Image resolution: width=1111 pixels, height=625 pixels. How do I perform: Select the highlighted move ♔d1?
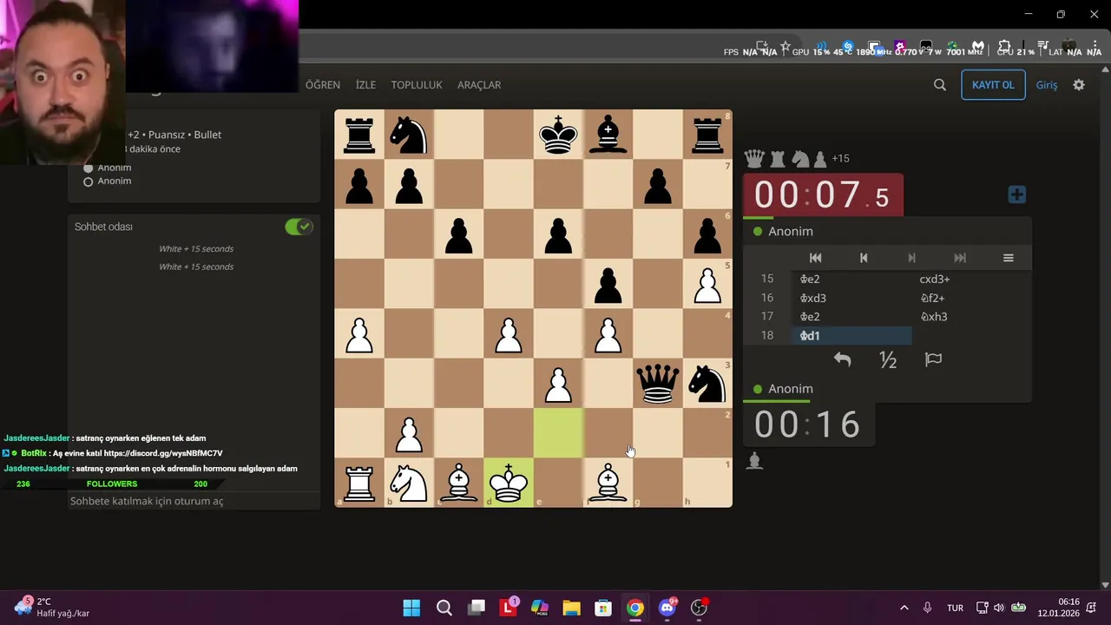point(851,335)
